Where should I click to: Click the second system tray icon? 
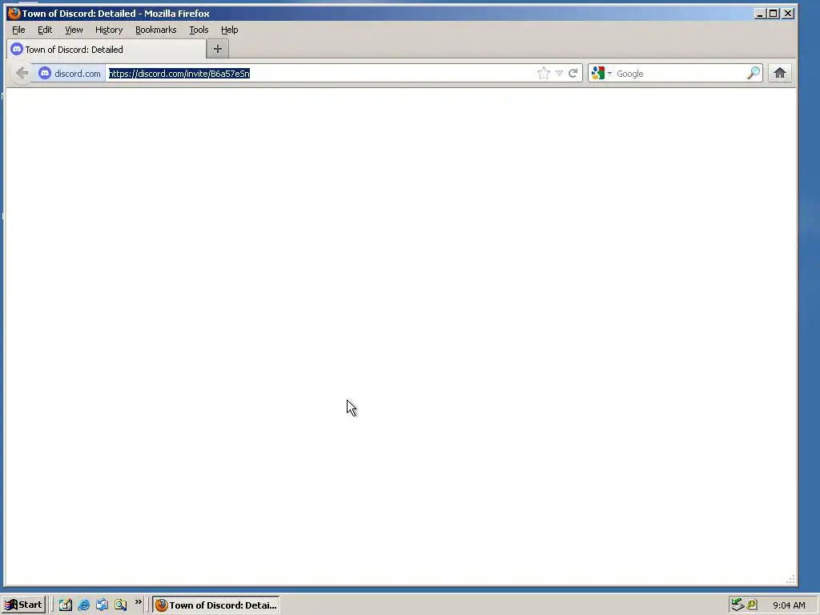[x=752, y=605]
